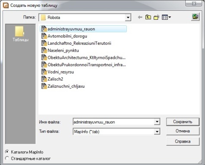Click the Справка button
205x165 pixels.
pyautogui.click(x=183, y=141)
